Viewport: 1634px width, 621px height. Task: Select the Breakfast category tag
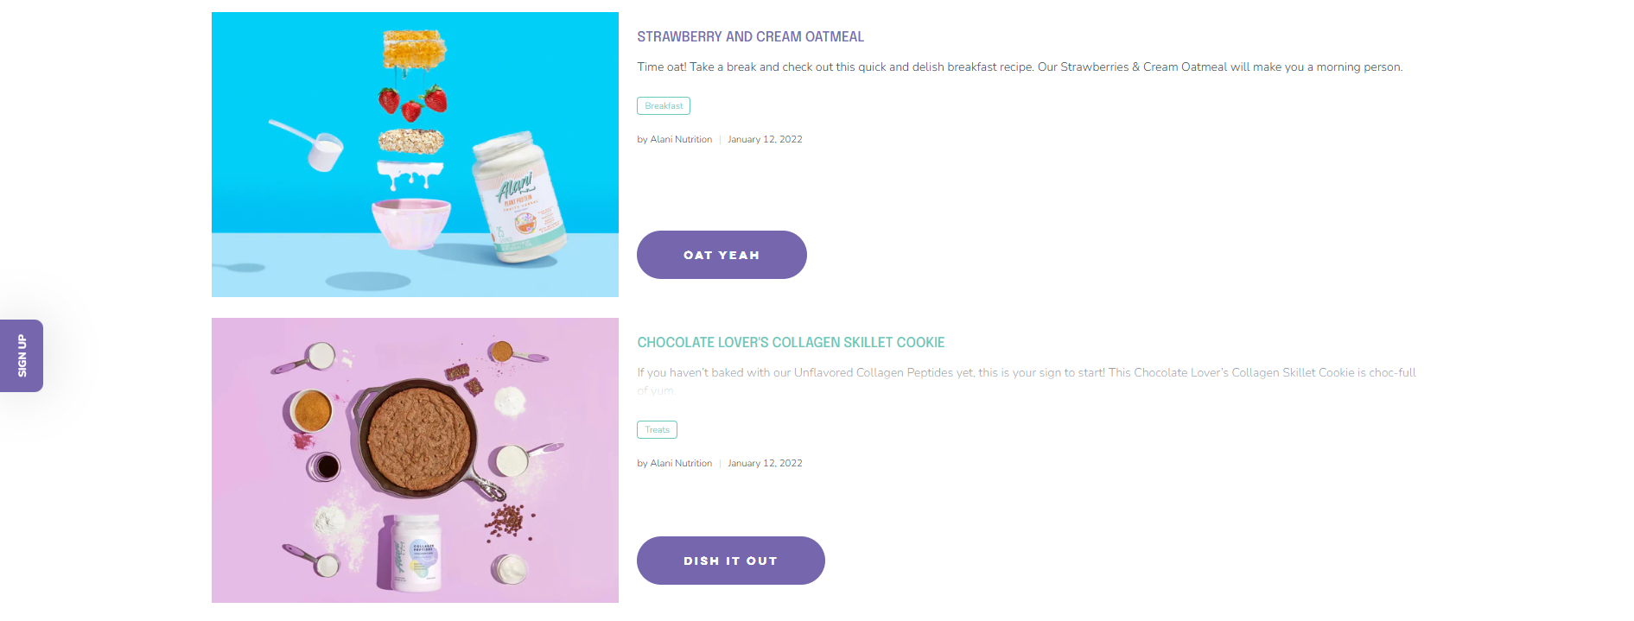664,106
